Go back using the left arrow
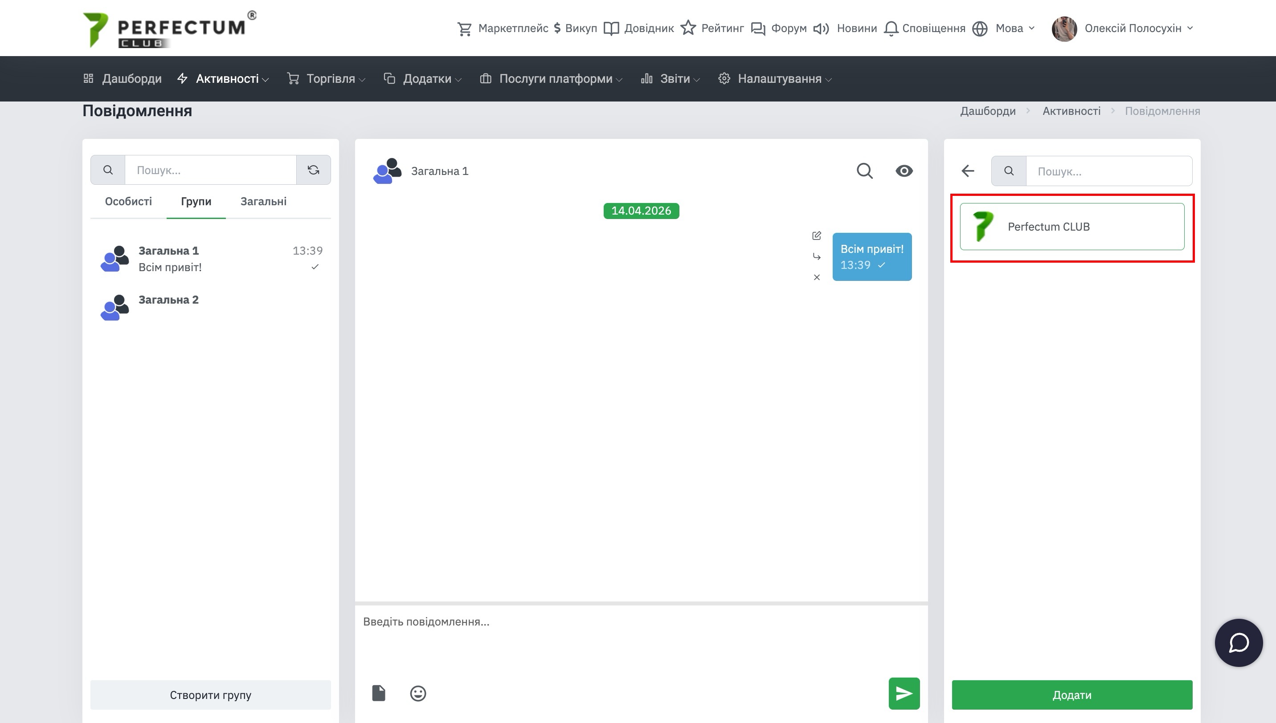Image resolution: width=1276 pixels, height=723 pixels. (967, 171)
